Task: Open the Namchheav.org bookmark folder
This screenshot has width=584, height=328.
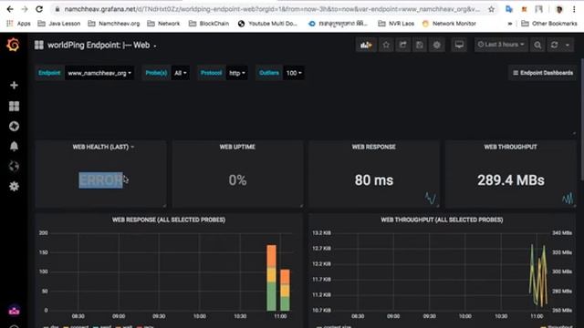Action: [x=114, y=24]
